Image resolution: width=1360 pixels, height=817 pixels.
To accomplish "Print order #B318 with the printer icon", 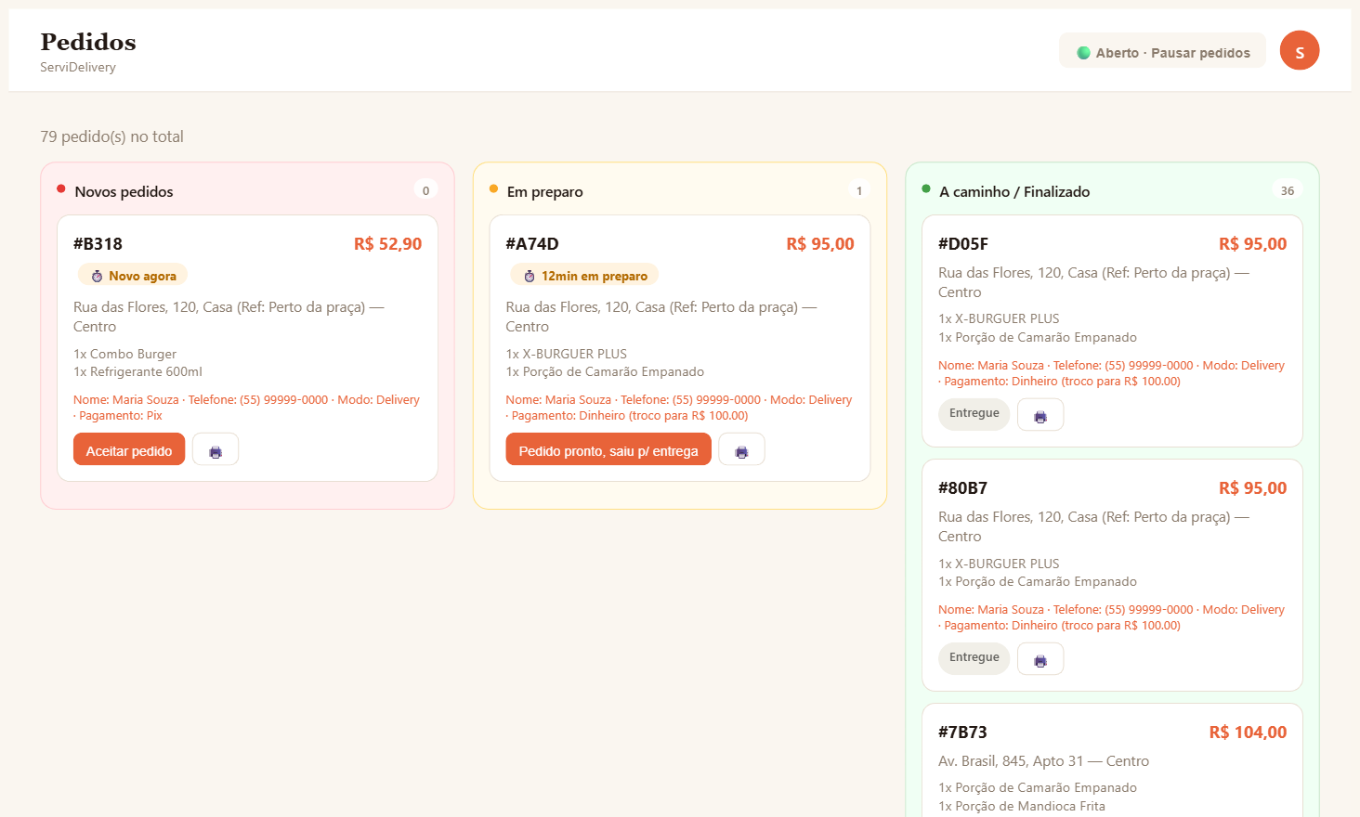I will [216, 449].
